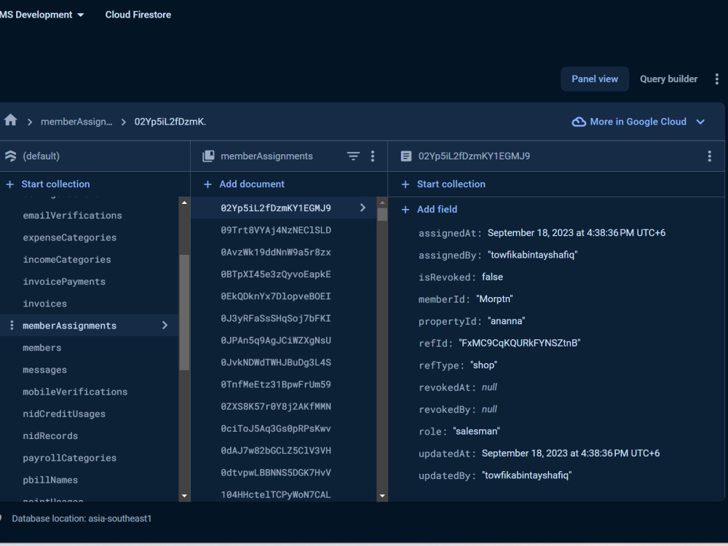Open document panel three-dot menu
The height and width of the screenshot is (546, 728).
click(709, 156)
